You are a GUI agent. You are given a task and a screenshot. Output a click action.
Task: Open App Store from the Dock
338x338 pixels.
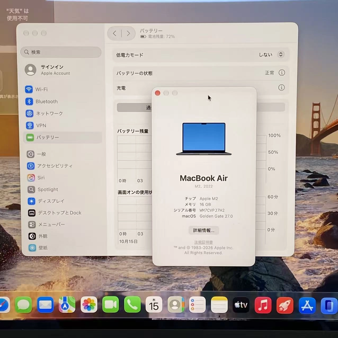[x=307, y=305]
